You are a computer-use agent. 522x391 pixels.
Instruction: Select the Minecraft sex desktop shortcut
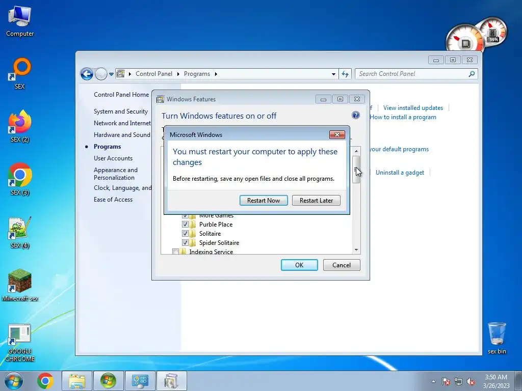coord(20,285)
